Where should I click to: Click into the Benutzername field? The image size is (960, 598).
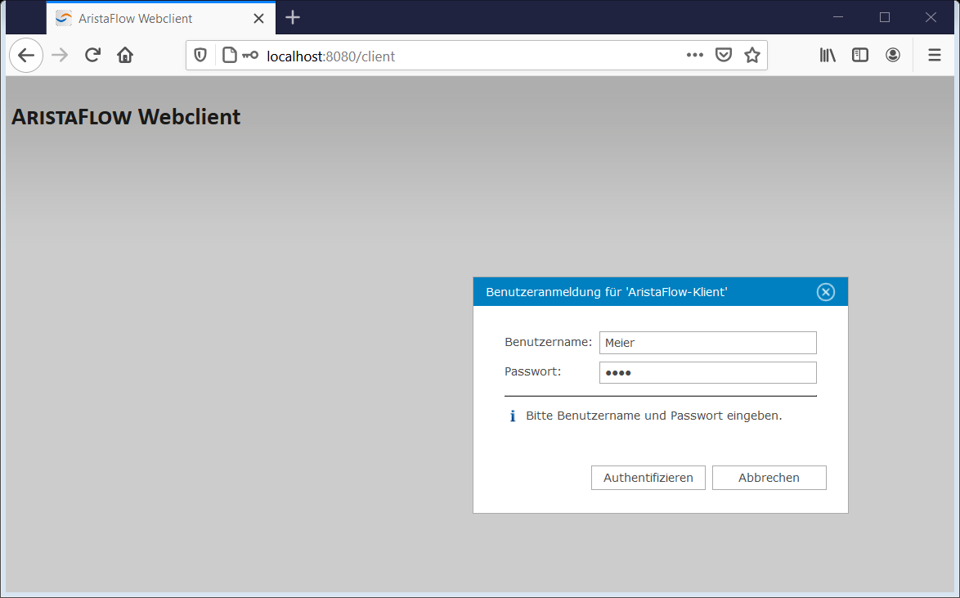pyautogui.click(x=707, y=343)
